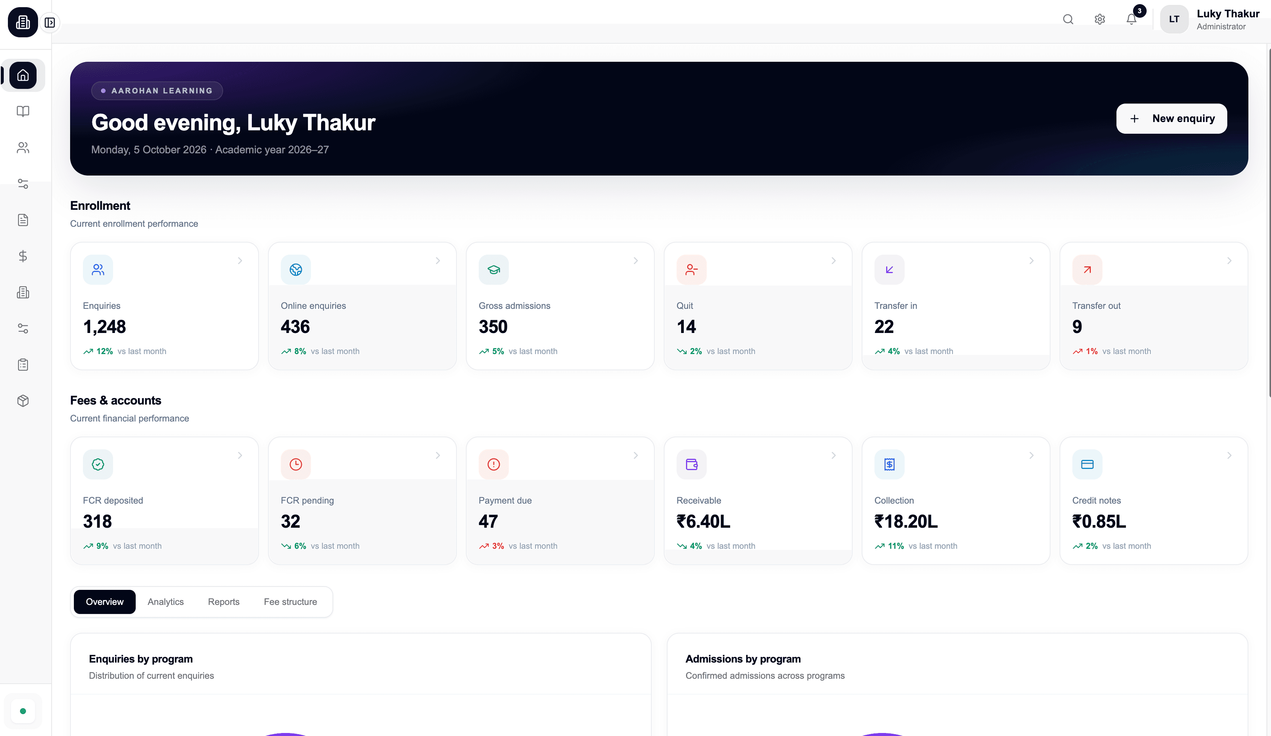This screenshot has width=1271, height=736.
Task: Open the package box sidebar icon
Action: click(x=23, y=401)
